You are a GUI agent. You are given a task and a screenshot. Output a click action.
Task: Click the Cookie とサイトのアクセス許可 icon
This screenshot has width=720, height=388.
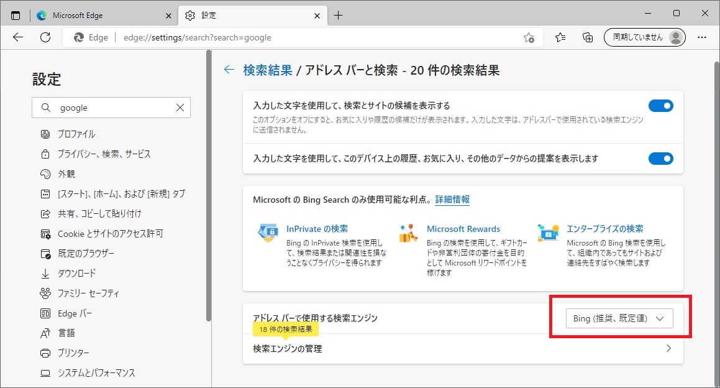(45, 234)
